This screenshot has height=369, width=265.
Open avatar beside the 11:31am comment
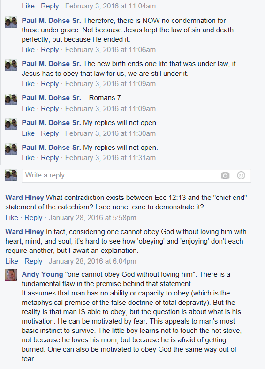coord(11,149)
